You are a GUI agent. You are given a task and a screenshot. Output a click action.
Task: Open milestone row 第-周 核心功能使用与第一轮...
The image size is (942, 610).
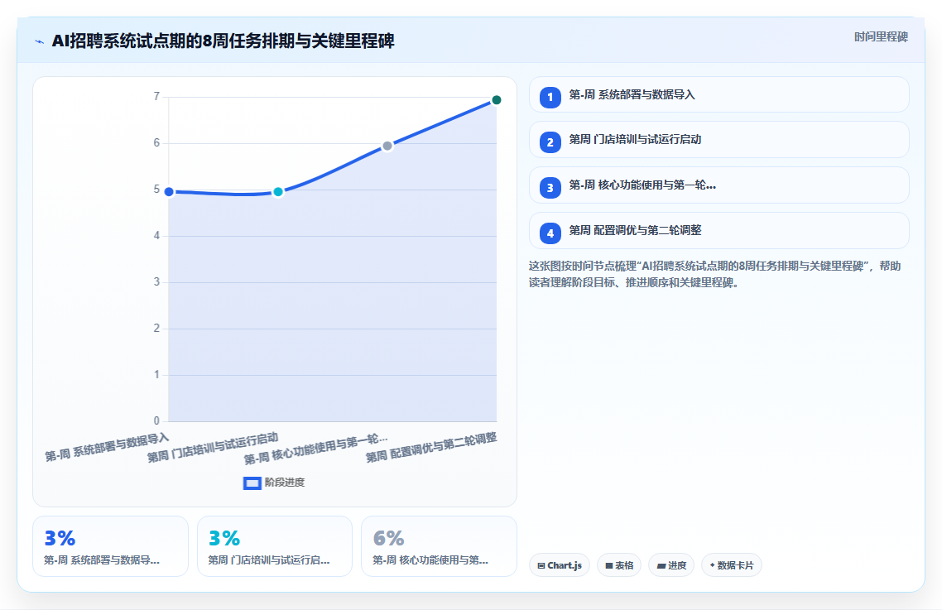tap(719, 185)
